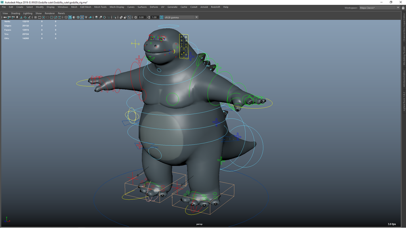Open the panel Lighting menu

(28, 13)
